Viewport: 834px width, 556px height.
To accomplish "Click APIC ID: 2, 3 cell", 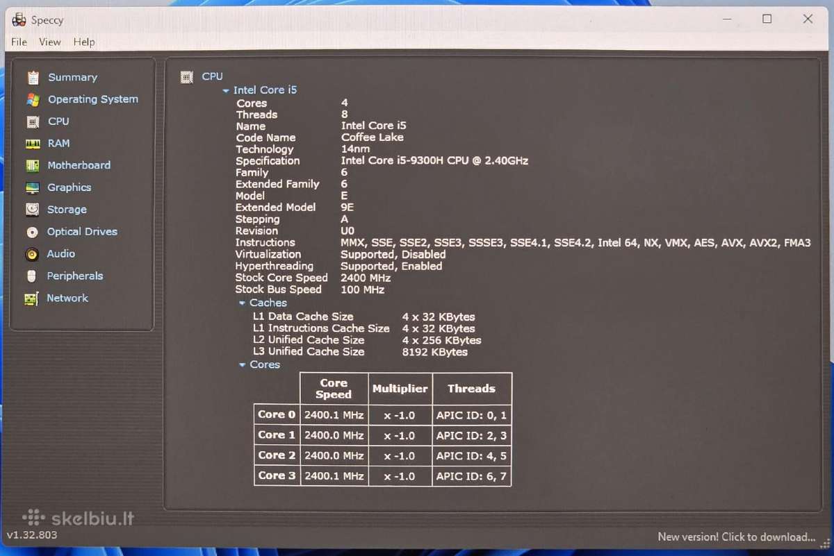I will [471, 436].
